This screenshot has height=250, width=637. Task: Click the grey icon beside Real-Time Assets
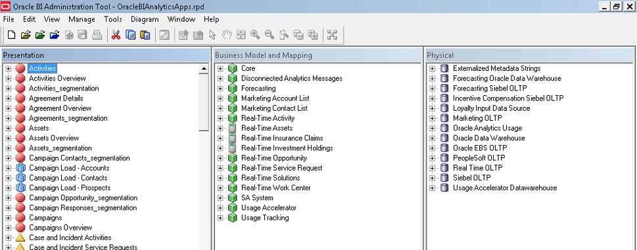click(232, 128)
